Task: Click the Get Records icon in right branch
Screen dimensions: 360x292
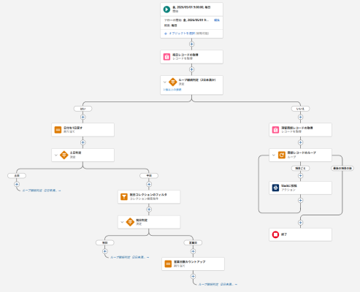Action: [x=275, y=130]
